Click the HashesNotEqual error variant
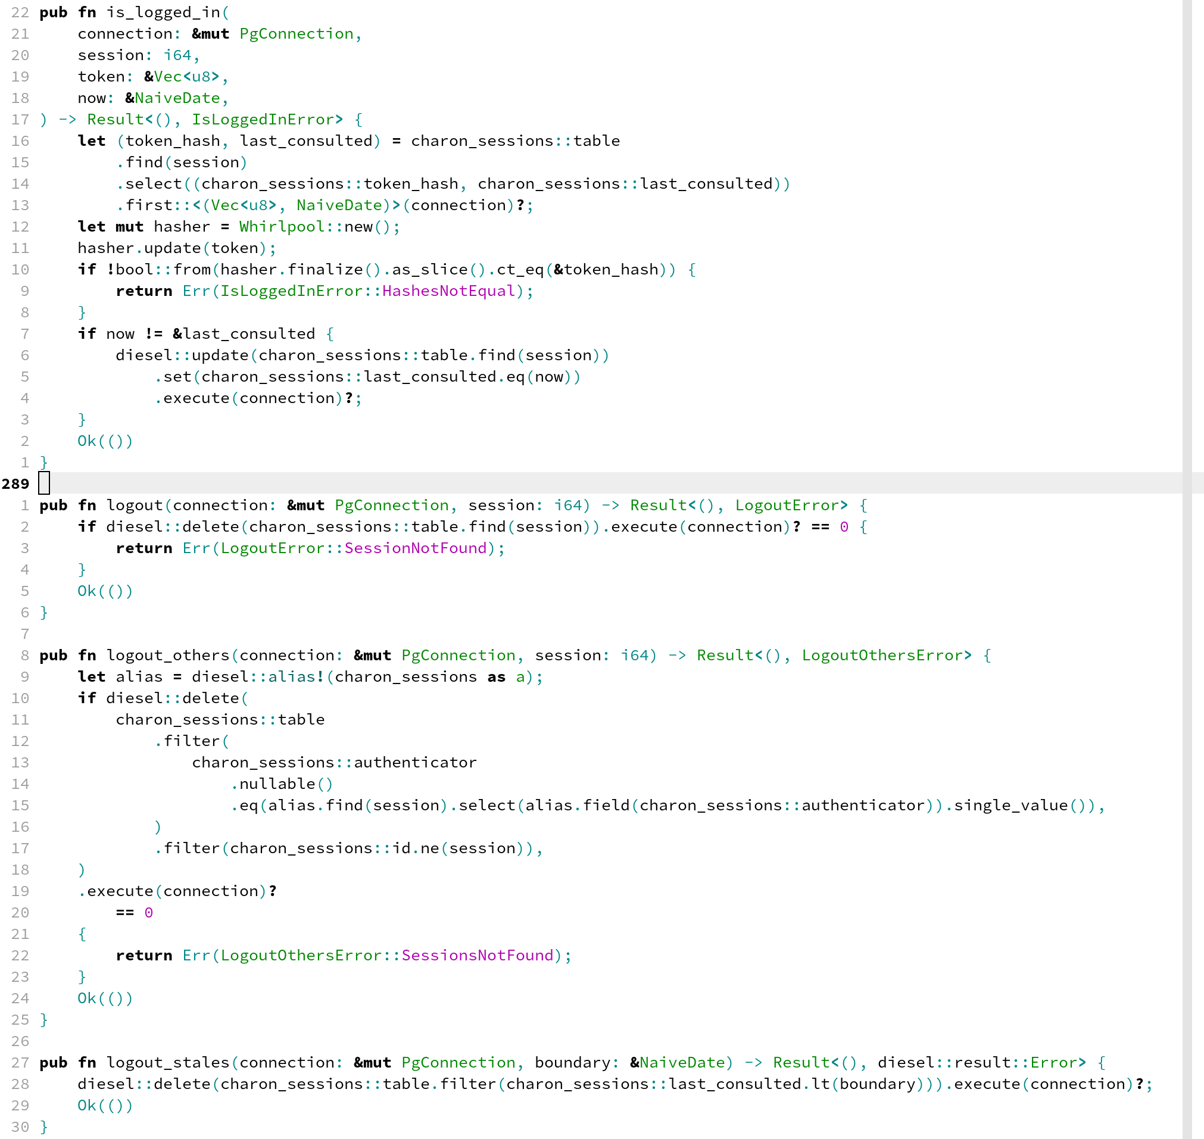The height and width of the screenshot is (1139, 1204). [449, 291]
